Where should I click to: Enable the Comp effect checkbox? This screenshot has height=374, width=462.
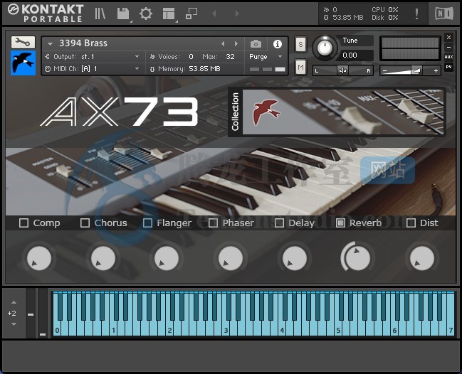pos(23,223)
